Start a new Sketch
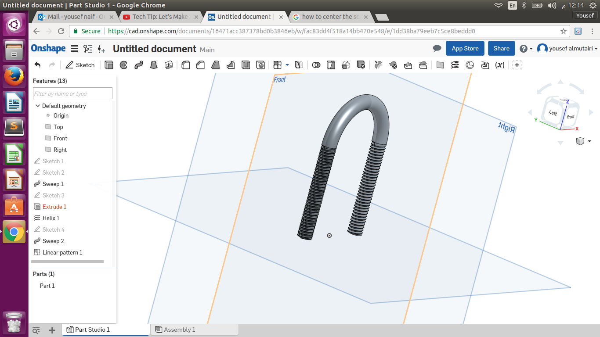This screenshot has height=337, width=600. pos(80,65)
